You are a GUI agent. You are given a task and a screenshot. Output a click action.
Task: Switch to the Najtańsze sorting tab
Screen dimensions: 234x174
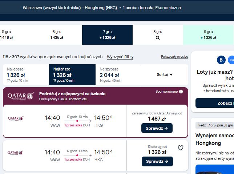coord(72,74)
